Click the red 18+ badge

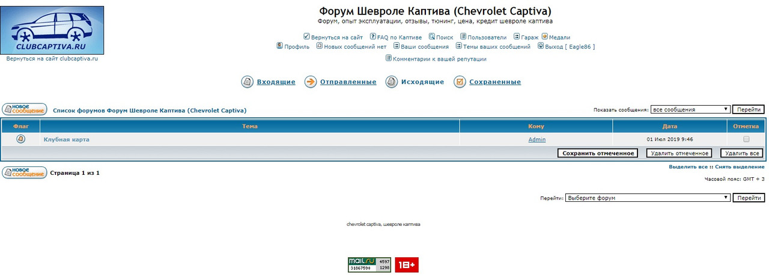pyautogui.click(x=406, y=264)
